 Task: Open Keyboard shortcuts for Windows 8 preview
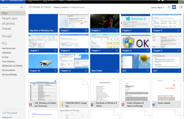(x=74, y=114)
